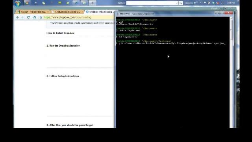Click the 'cd TopSecret/' command line
The image size is (252, 142).
click(127, 37)
